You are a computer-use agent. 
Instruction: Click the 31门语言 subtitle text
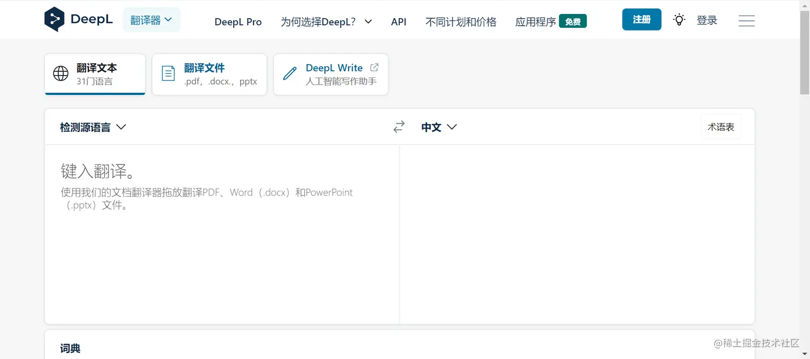click(95, 81)
